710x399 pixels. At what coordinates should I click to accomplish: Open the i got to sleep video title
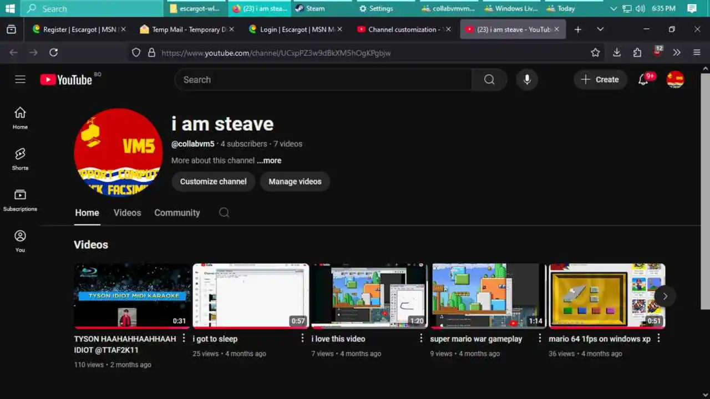tap(215, 339)
